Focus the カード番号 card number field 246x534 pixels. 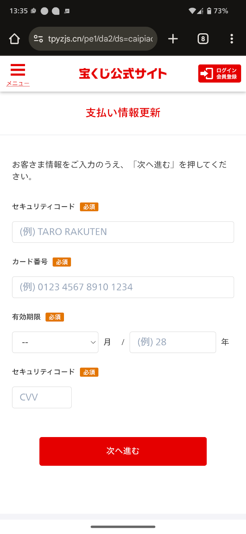[123, 287]
